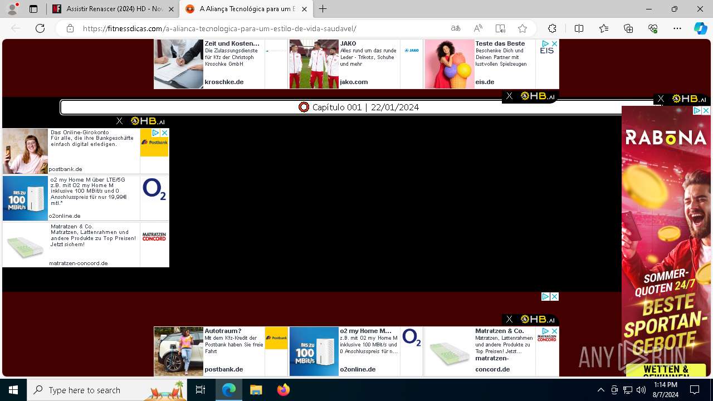This screenshot has width=713, height=401.
Task: Open network status tray icon
Action: click(x=628, y=390)
